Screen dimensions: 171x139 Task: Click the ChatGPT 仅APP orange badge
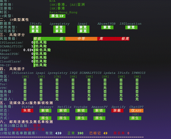pos(136,111)
